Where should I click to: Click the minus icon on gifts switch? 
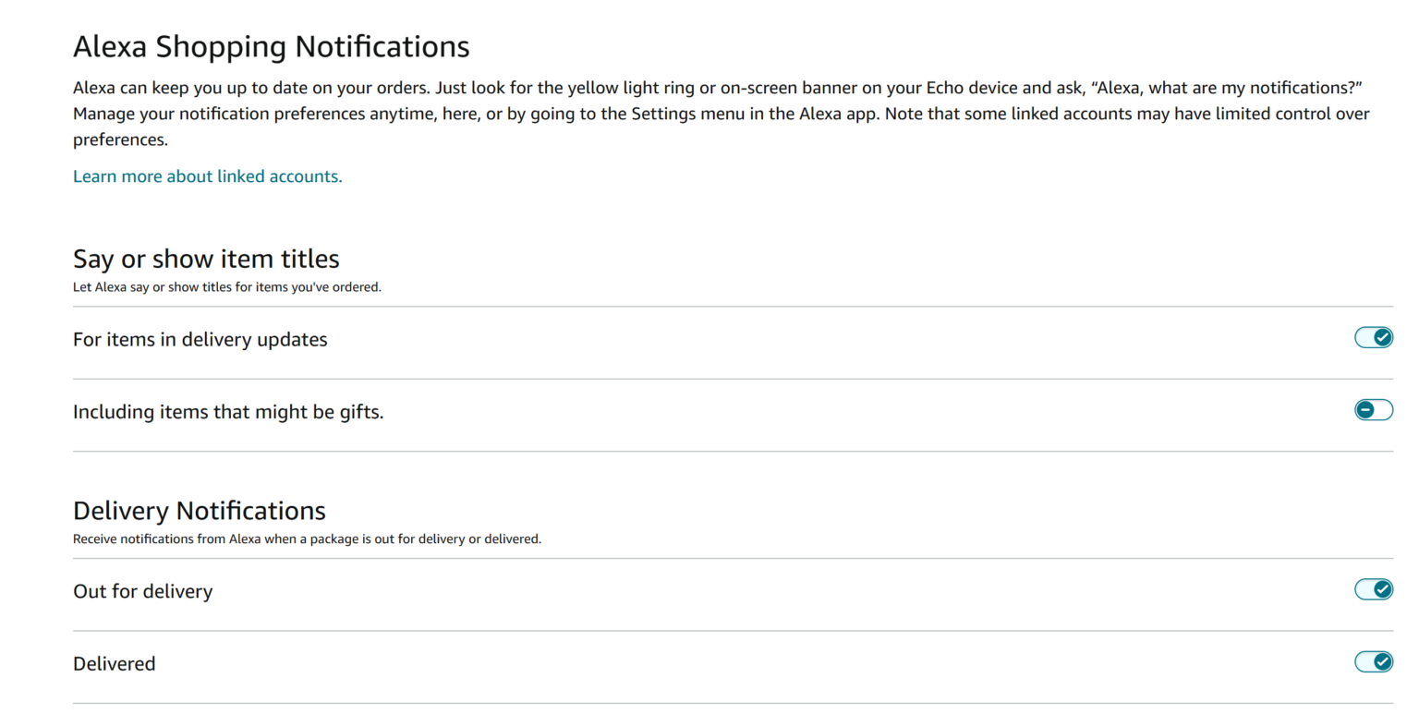pyautogui.click(x=1365, y=410)
